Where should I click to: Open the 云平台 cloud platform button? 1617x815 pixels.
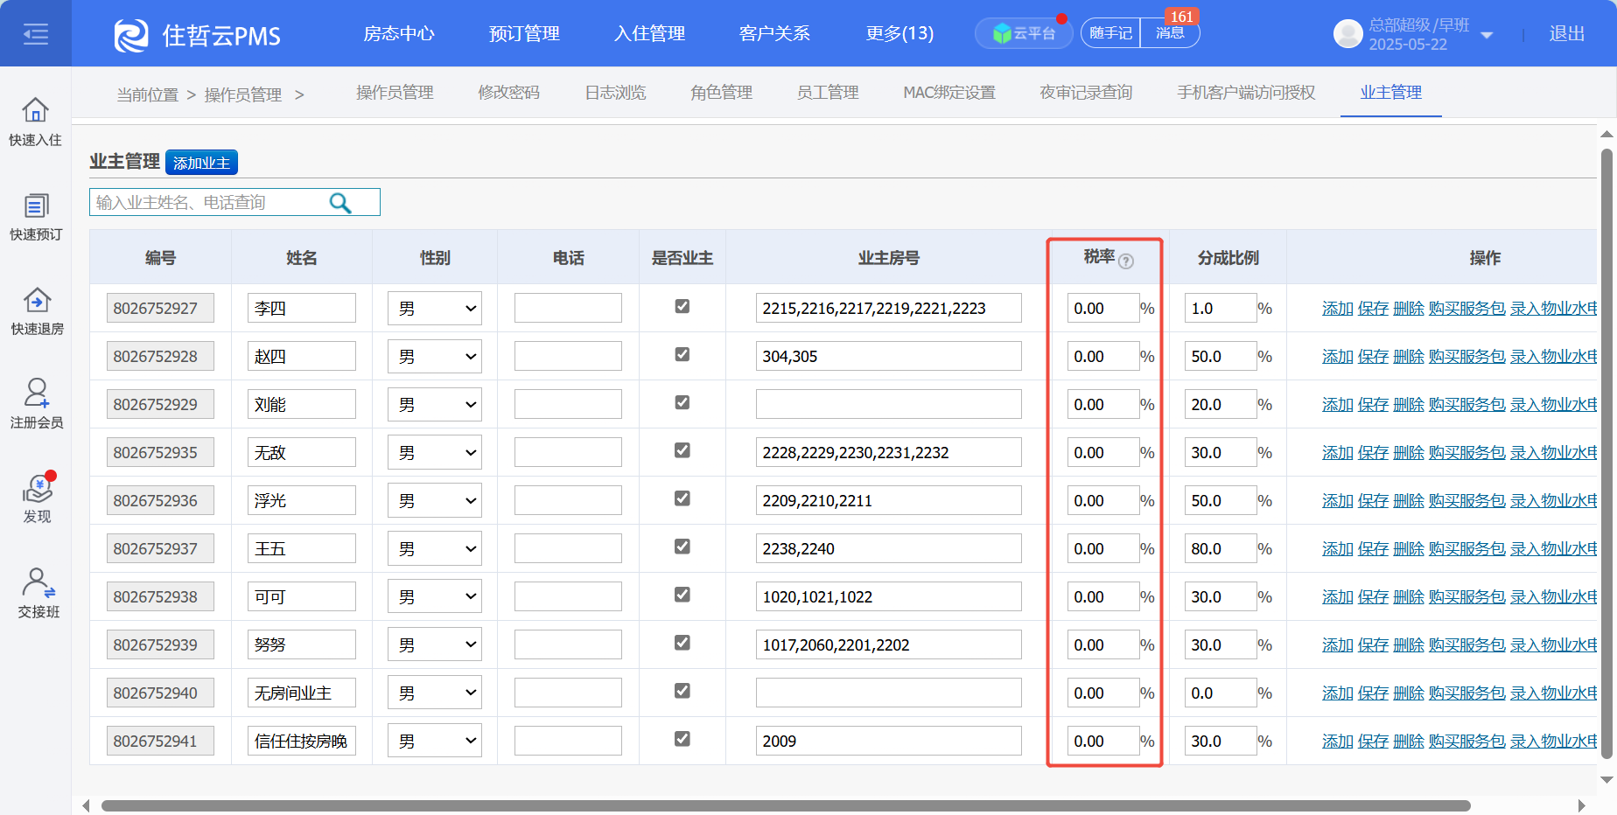coord(1024,33)
